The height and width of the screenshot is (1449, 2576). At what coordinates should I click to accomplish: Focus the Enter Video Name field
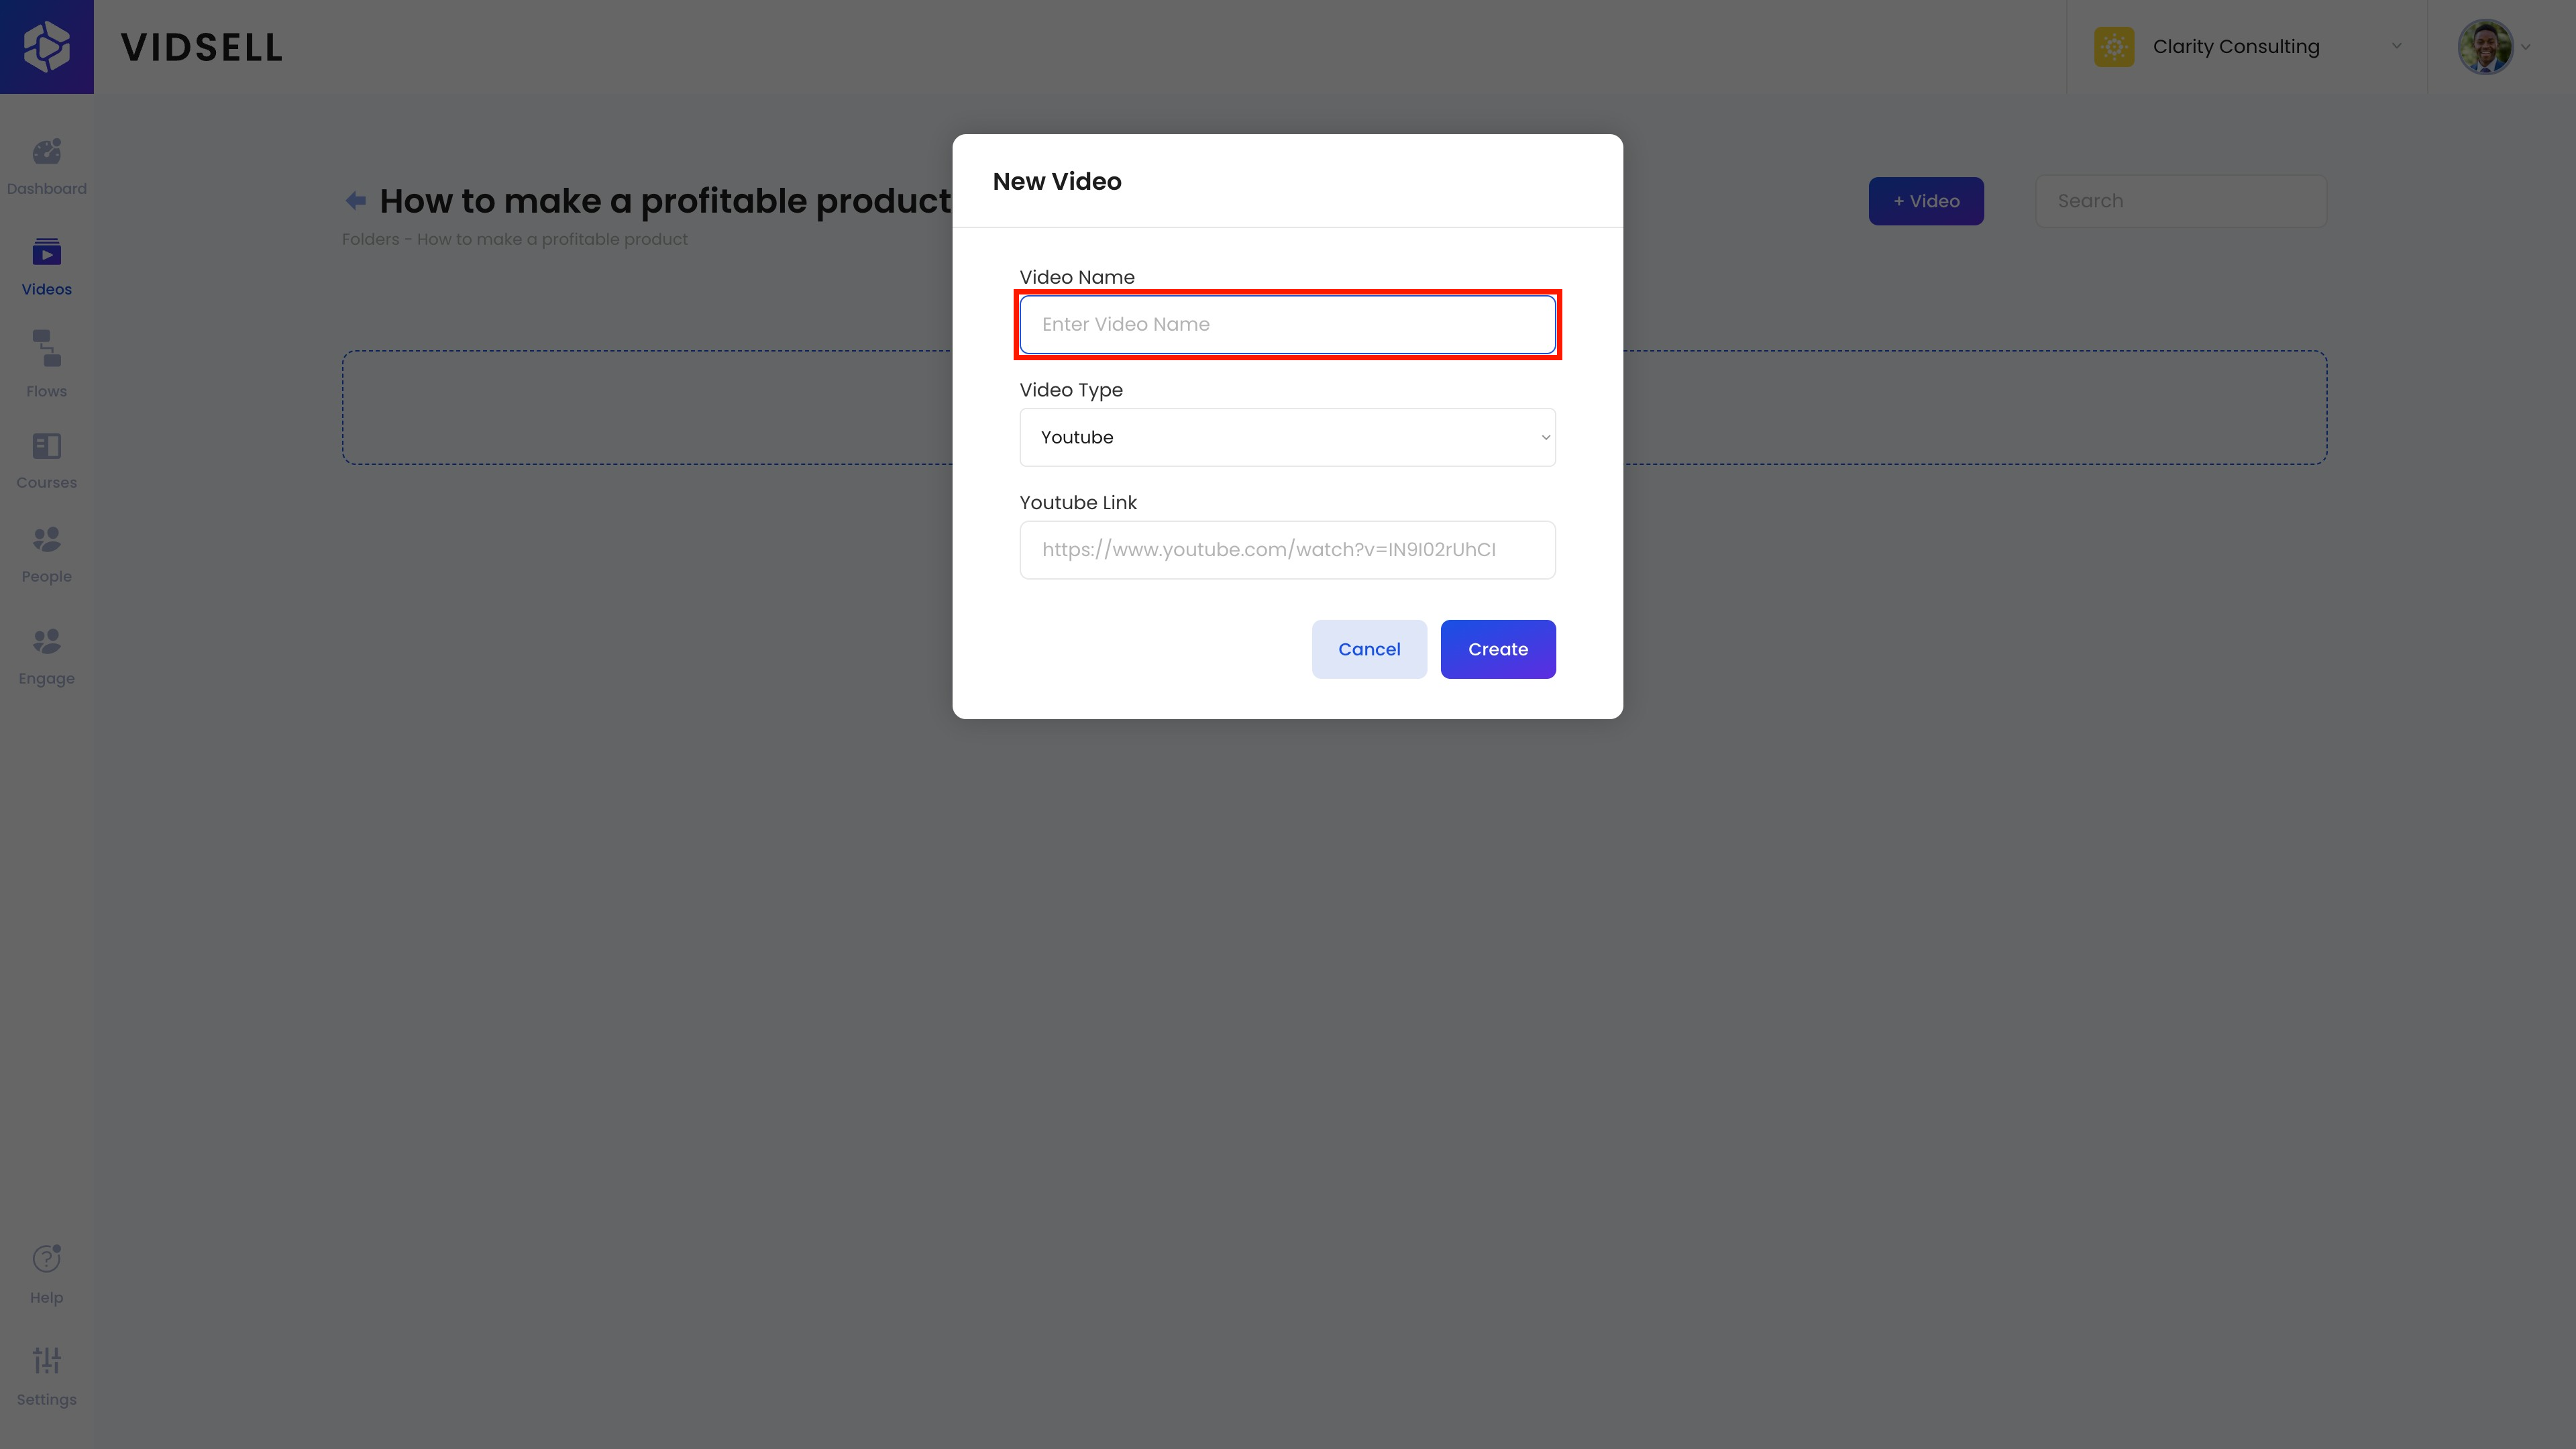1287,324
